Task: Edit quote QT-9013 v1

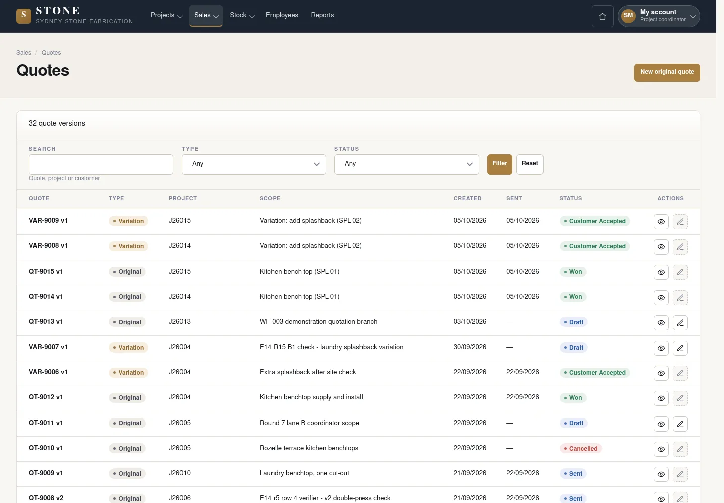Action: pos(680,323)
